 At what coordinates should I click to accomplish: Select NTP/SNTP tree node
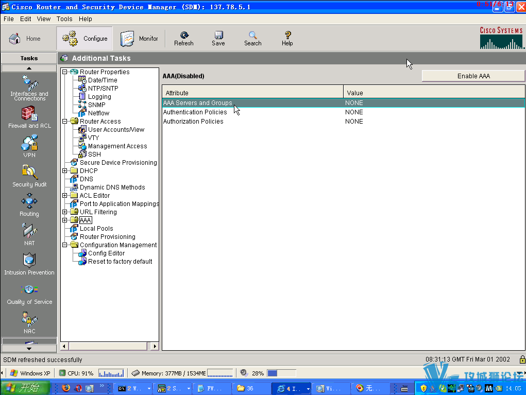[103, 89]
